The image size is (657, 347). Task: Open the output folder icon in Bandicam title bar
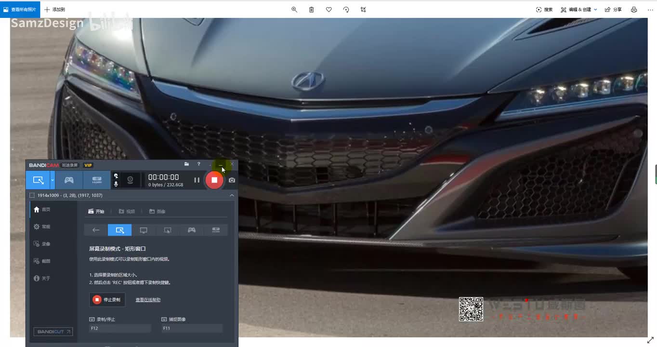point(186,164)
